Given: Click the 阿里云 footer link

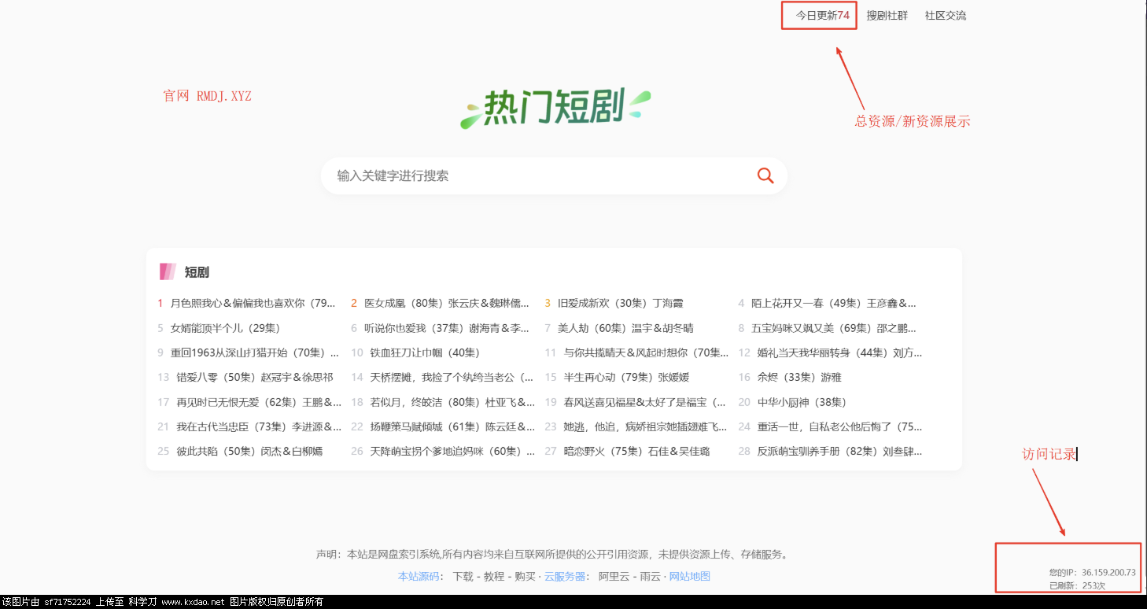Looking at the screenshot, I should [x=614, y=577].
